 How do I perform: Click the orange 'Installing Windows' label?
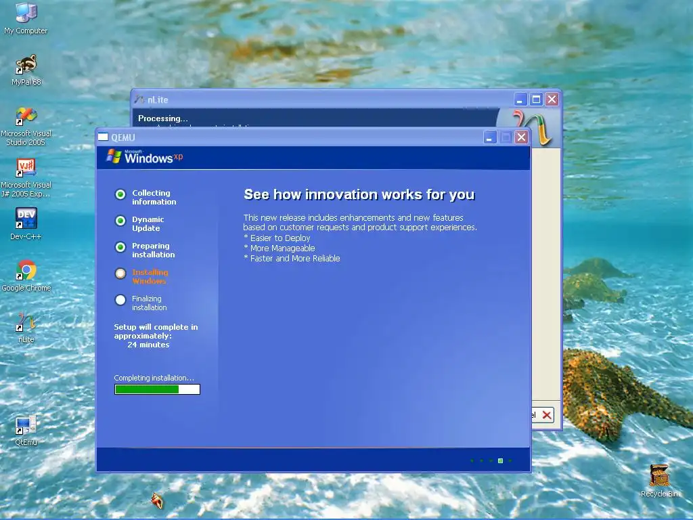point(150,277)
